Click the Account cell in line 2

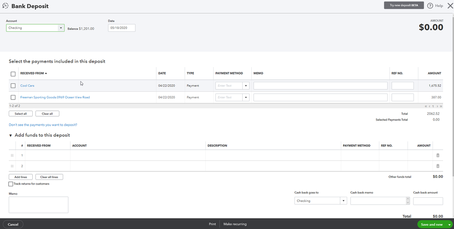[138, 166]
